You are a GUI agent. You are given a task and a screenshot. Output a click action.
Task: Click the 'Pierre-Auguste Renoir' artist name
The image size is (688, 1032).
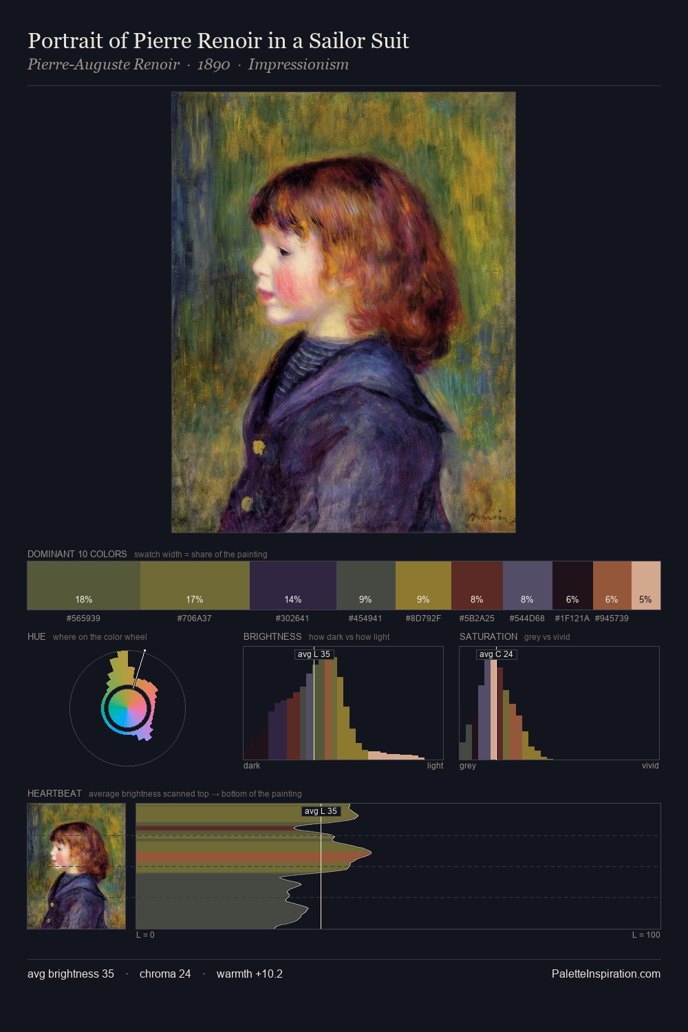click(x=103, y=65)
